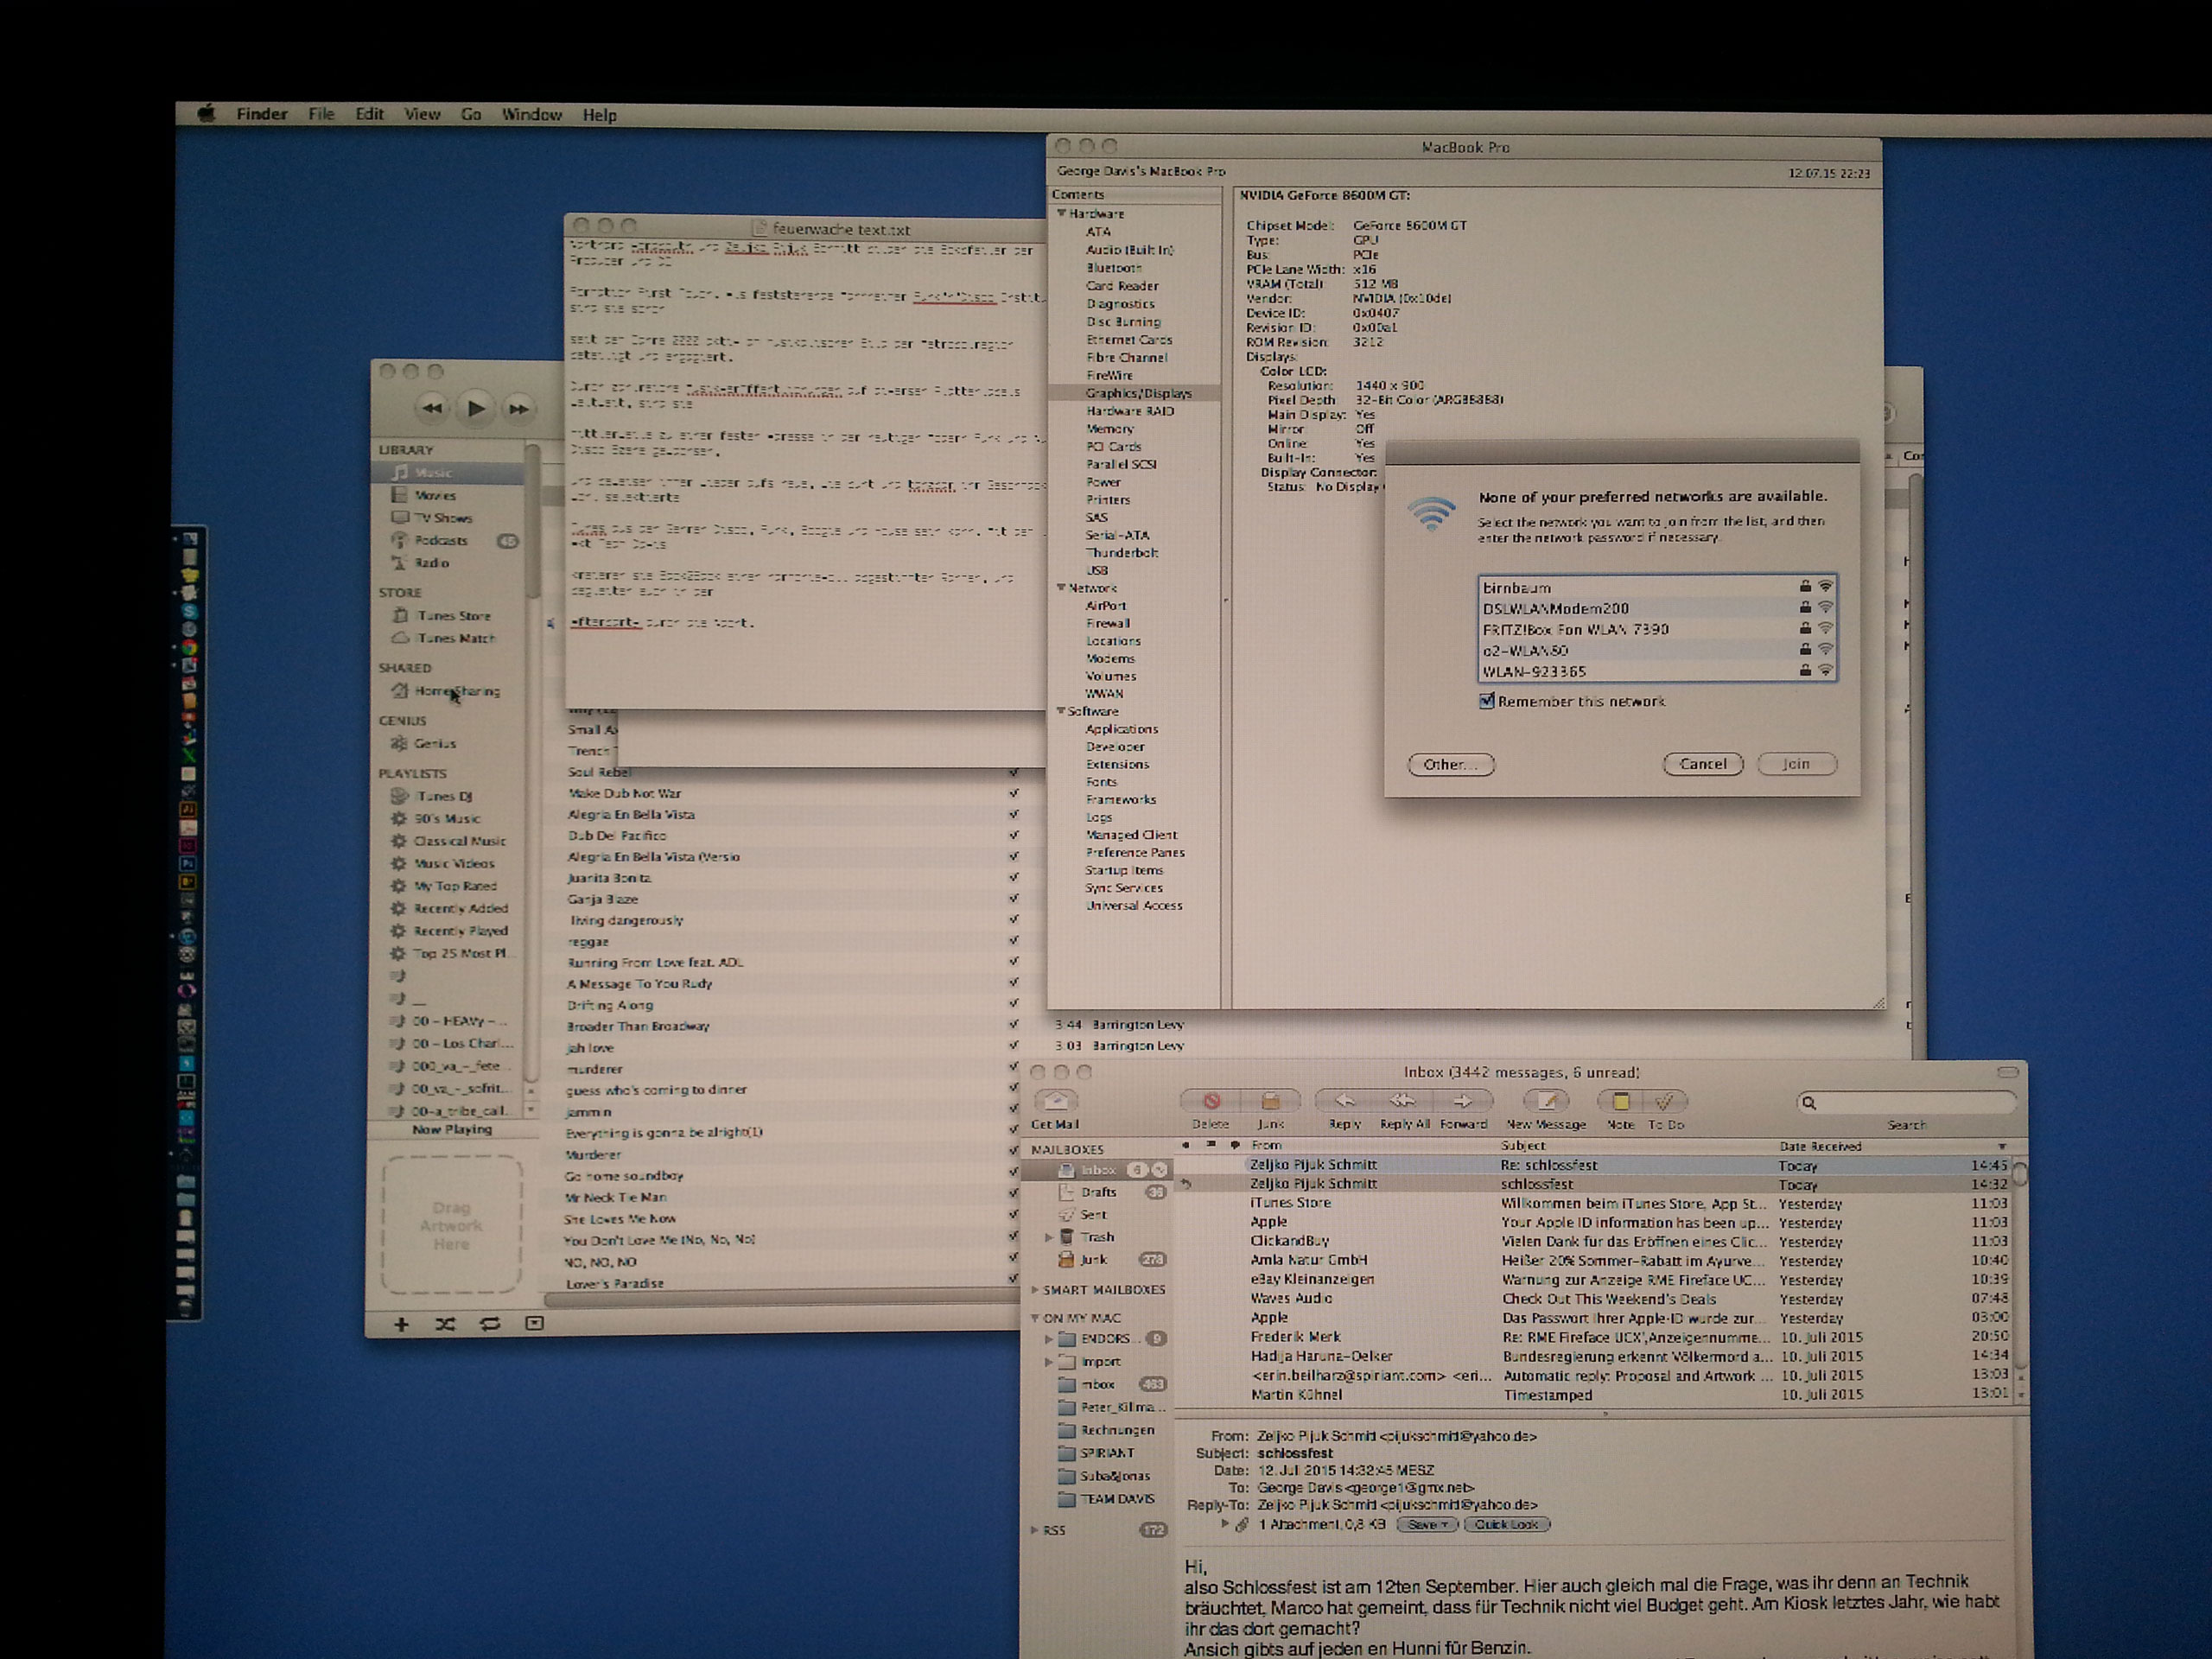This screenshot has width=2212, height=1659.
Task: Open the Window menu in menu bar
Action: 531,115
